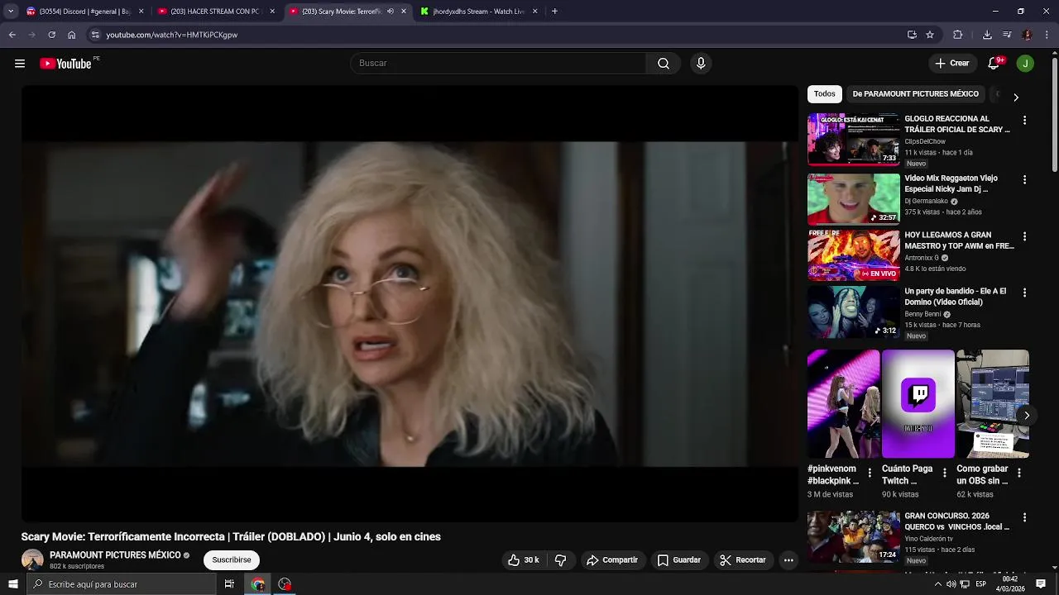Reload the page in browser toolbar

tap(51, 35)
